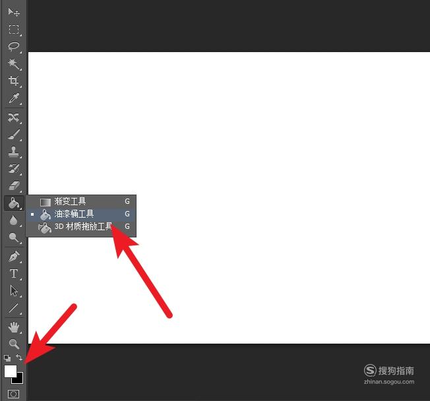Select the Move tool

[x=14, y=13]
